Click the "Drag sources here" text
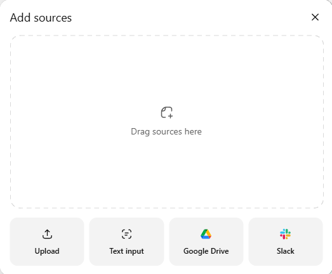 pyautogui.click(x=166, y=131)
